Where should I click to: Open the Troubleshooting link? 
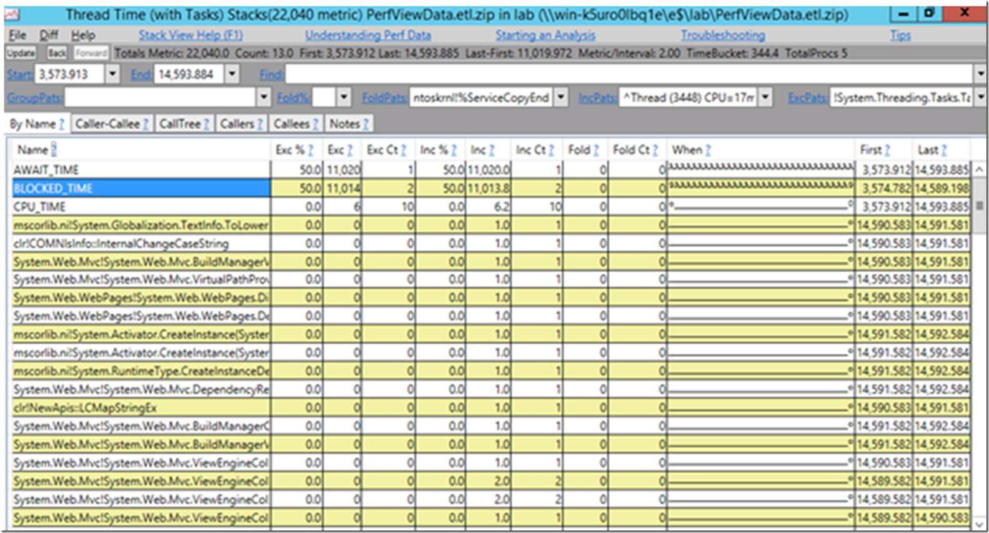pos(722,35)
